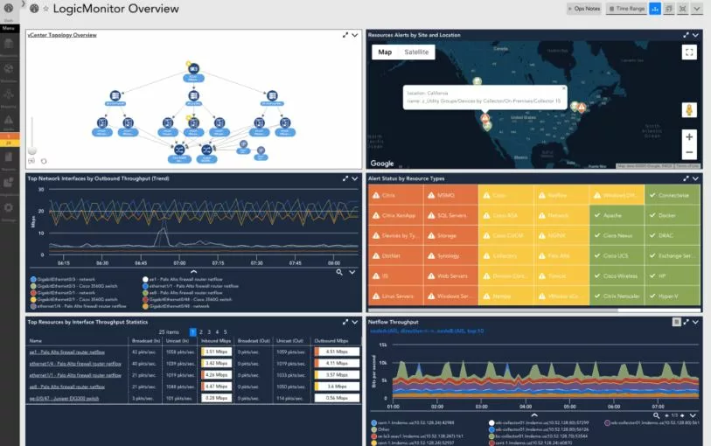Open the vCenter Topology Overview title link
This screenshot has height=446, width=711.
pos(62,35)
